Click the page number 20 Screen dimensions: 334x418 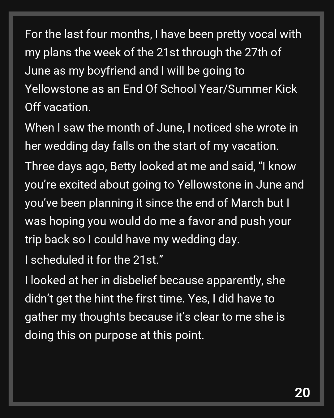pos(302,393)
